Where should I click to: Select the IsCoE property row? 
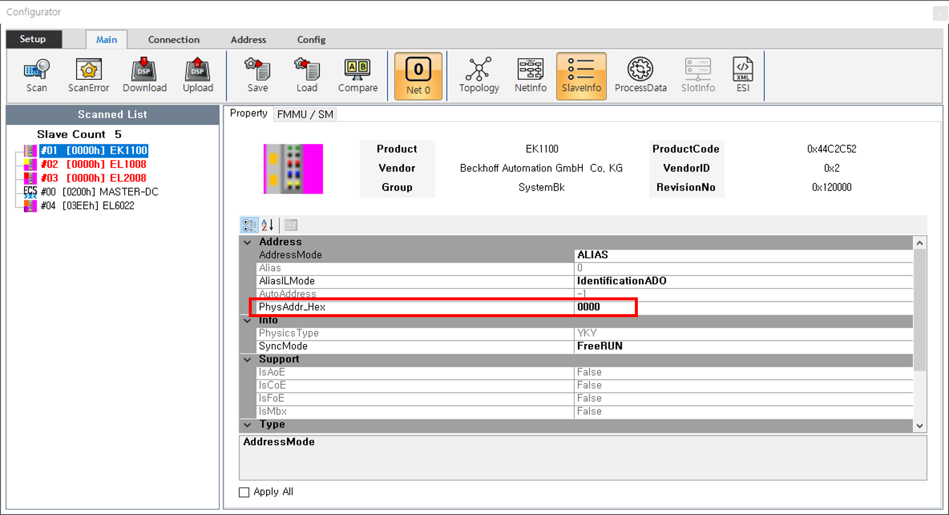pos(585,386)
